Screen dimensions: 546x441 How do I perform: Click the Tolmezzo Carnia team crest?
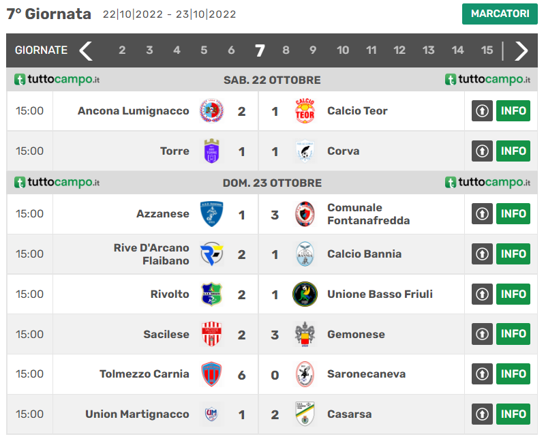pos(211,374)
